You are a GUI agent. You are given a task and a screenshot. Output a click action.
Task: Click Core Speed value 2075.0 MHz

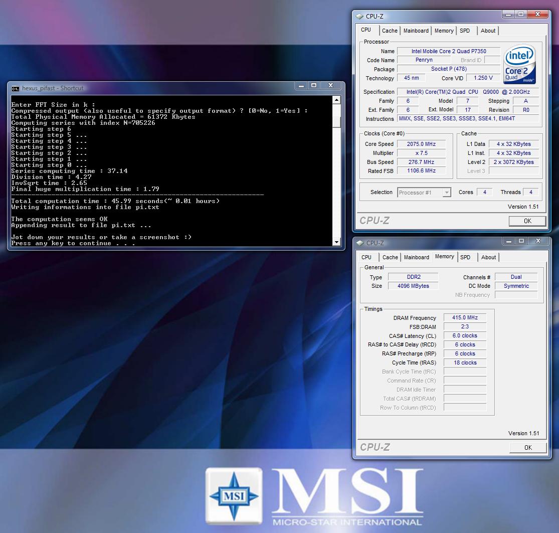[422, 144]
